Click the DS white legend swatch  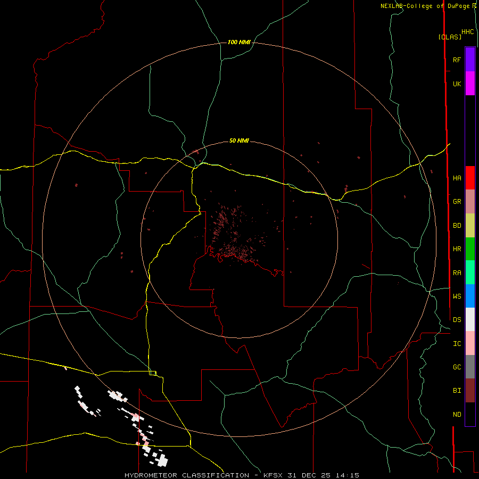(470, 319)
